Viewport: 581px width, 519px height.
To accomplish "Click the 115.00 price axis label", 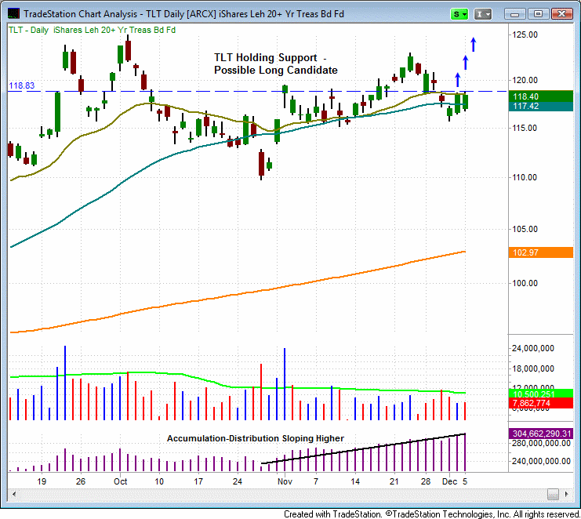I will 525,128.
